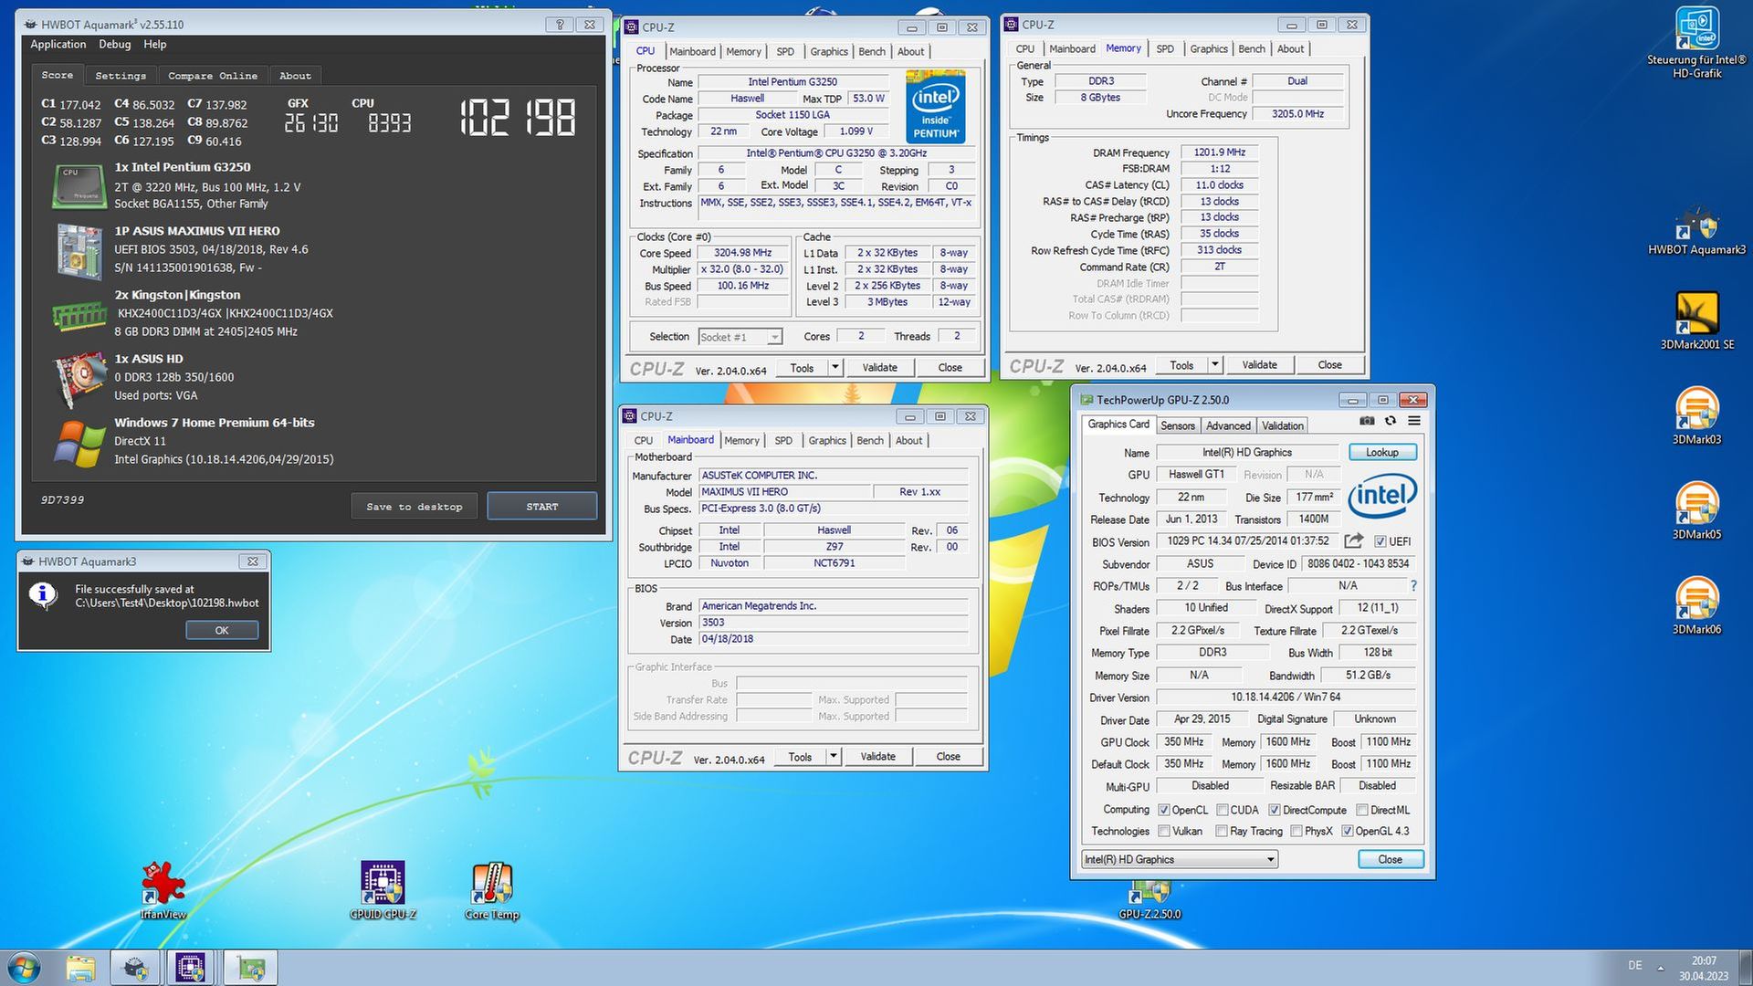Switch to Compare Online tab in Aquamark

(x=213, y=76)
